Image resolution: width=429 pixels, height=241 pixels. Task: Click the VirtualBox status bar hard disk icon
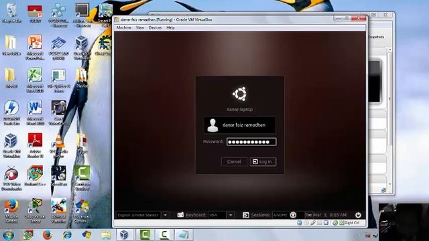pos(300,223)
